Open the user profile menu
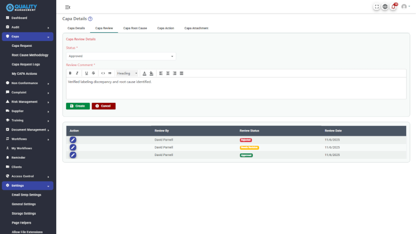Image resolution: width=416 pixels, height=234 pixels. pos(406,7)
